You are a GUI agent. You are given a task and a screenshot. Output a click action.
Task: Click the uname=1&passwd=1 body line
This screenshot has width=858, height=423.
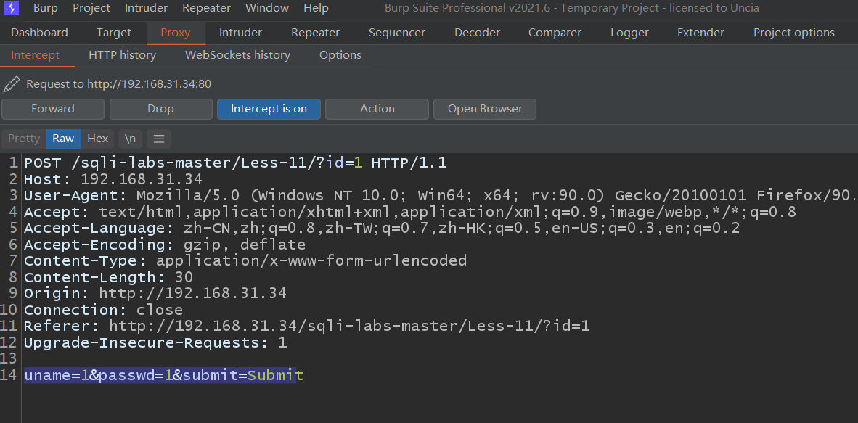(163, 375)
